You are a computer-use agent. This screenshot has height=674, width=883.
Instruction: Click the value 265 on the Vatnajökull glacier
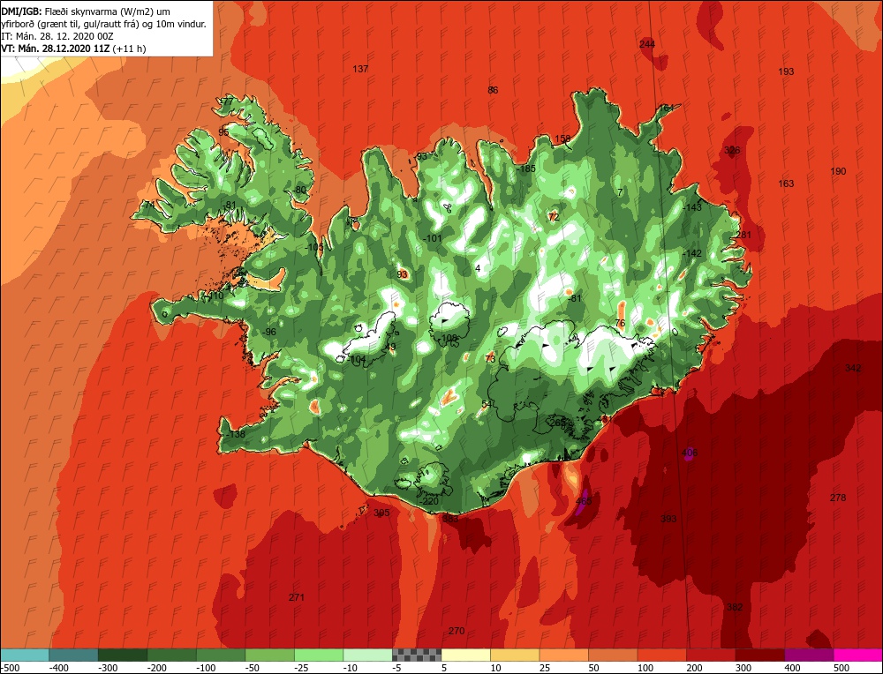pos(557,423)
